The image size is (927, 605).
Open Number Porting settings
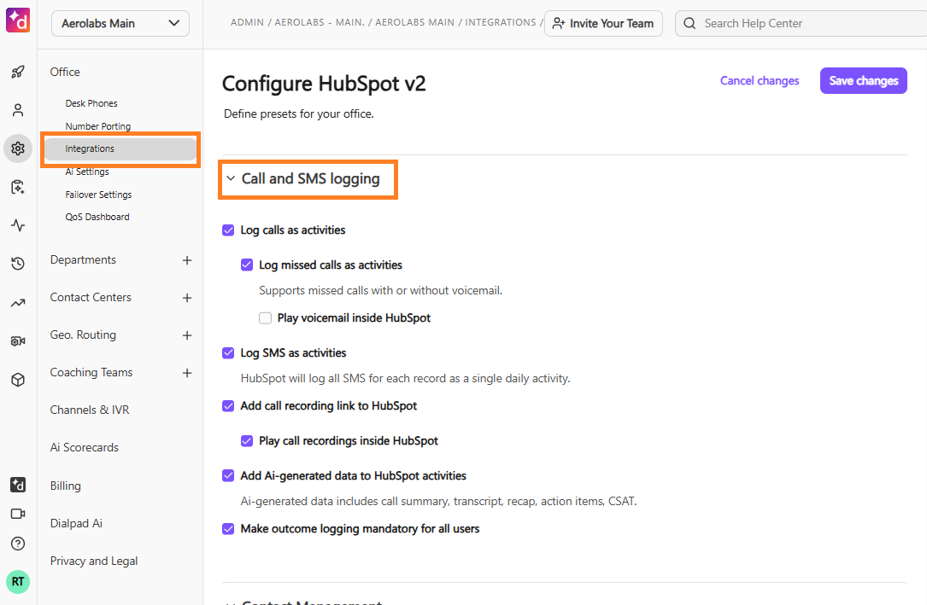(98, 126)
